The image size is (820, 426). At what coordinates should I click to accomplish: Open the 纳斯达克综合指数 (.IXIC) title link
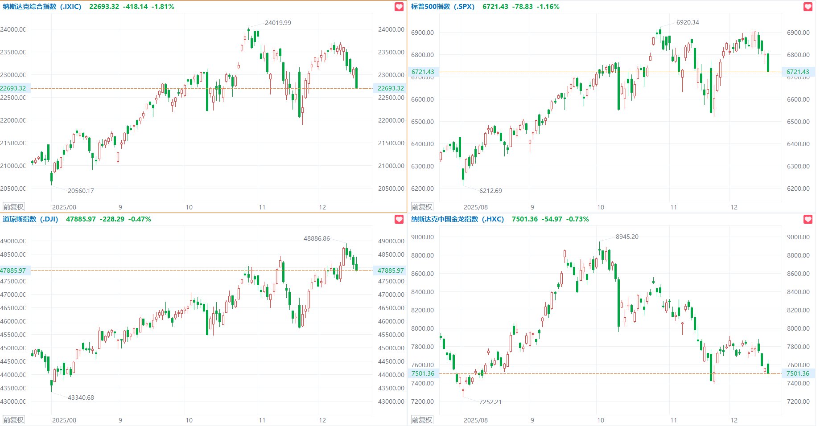[x=42, y=7]
